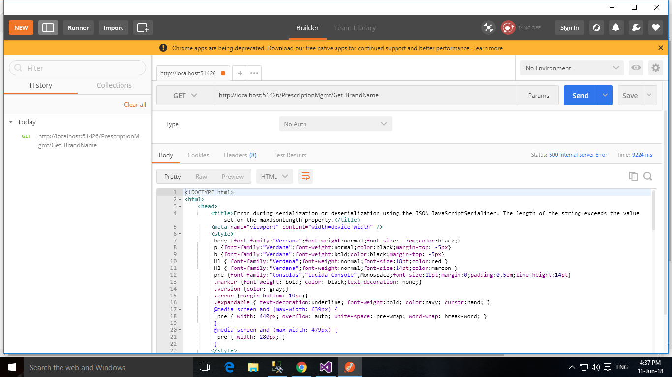
Task: Switch to the Builder tab
Action: pos(307,28)
